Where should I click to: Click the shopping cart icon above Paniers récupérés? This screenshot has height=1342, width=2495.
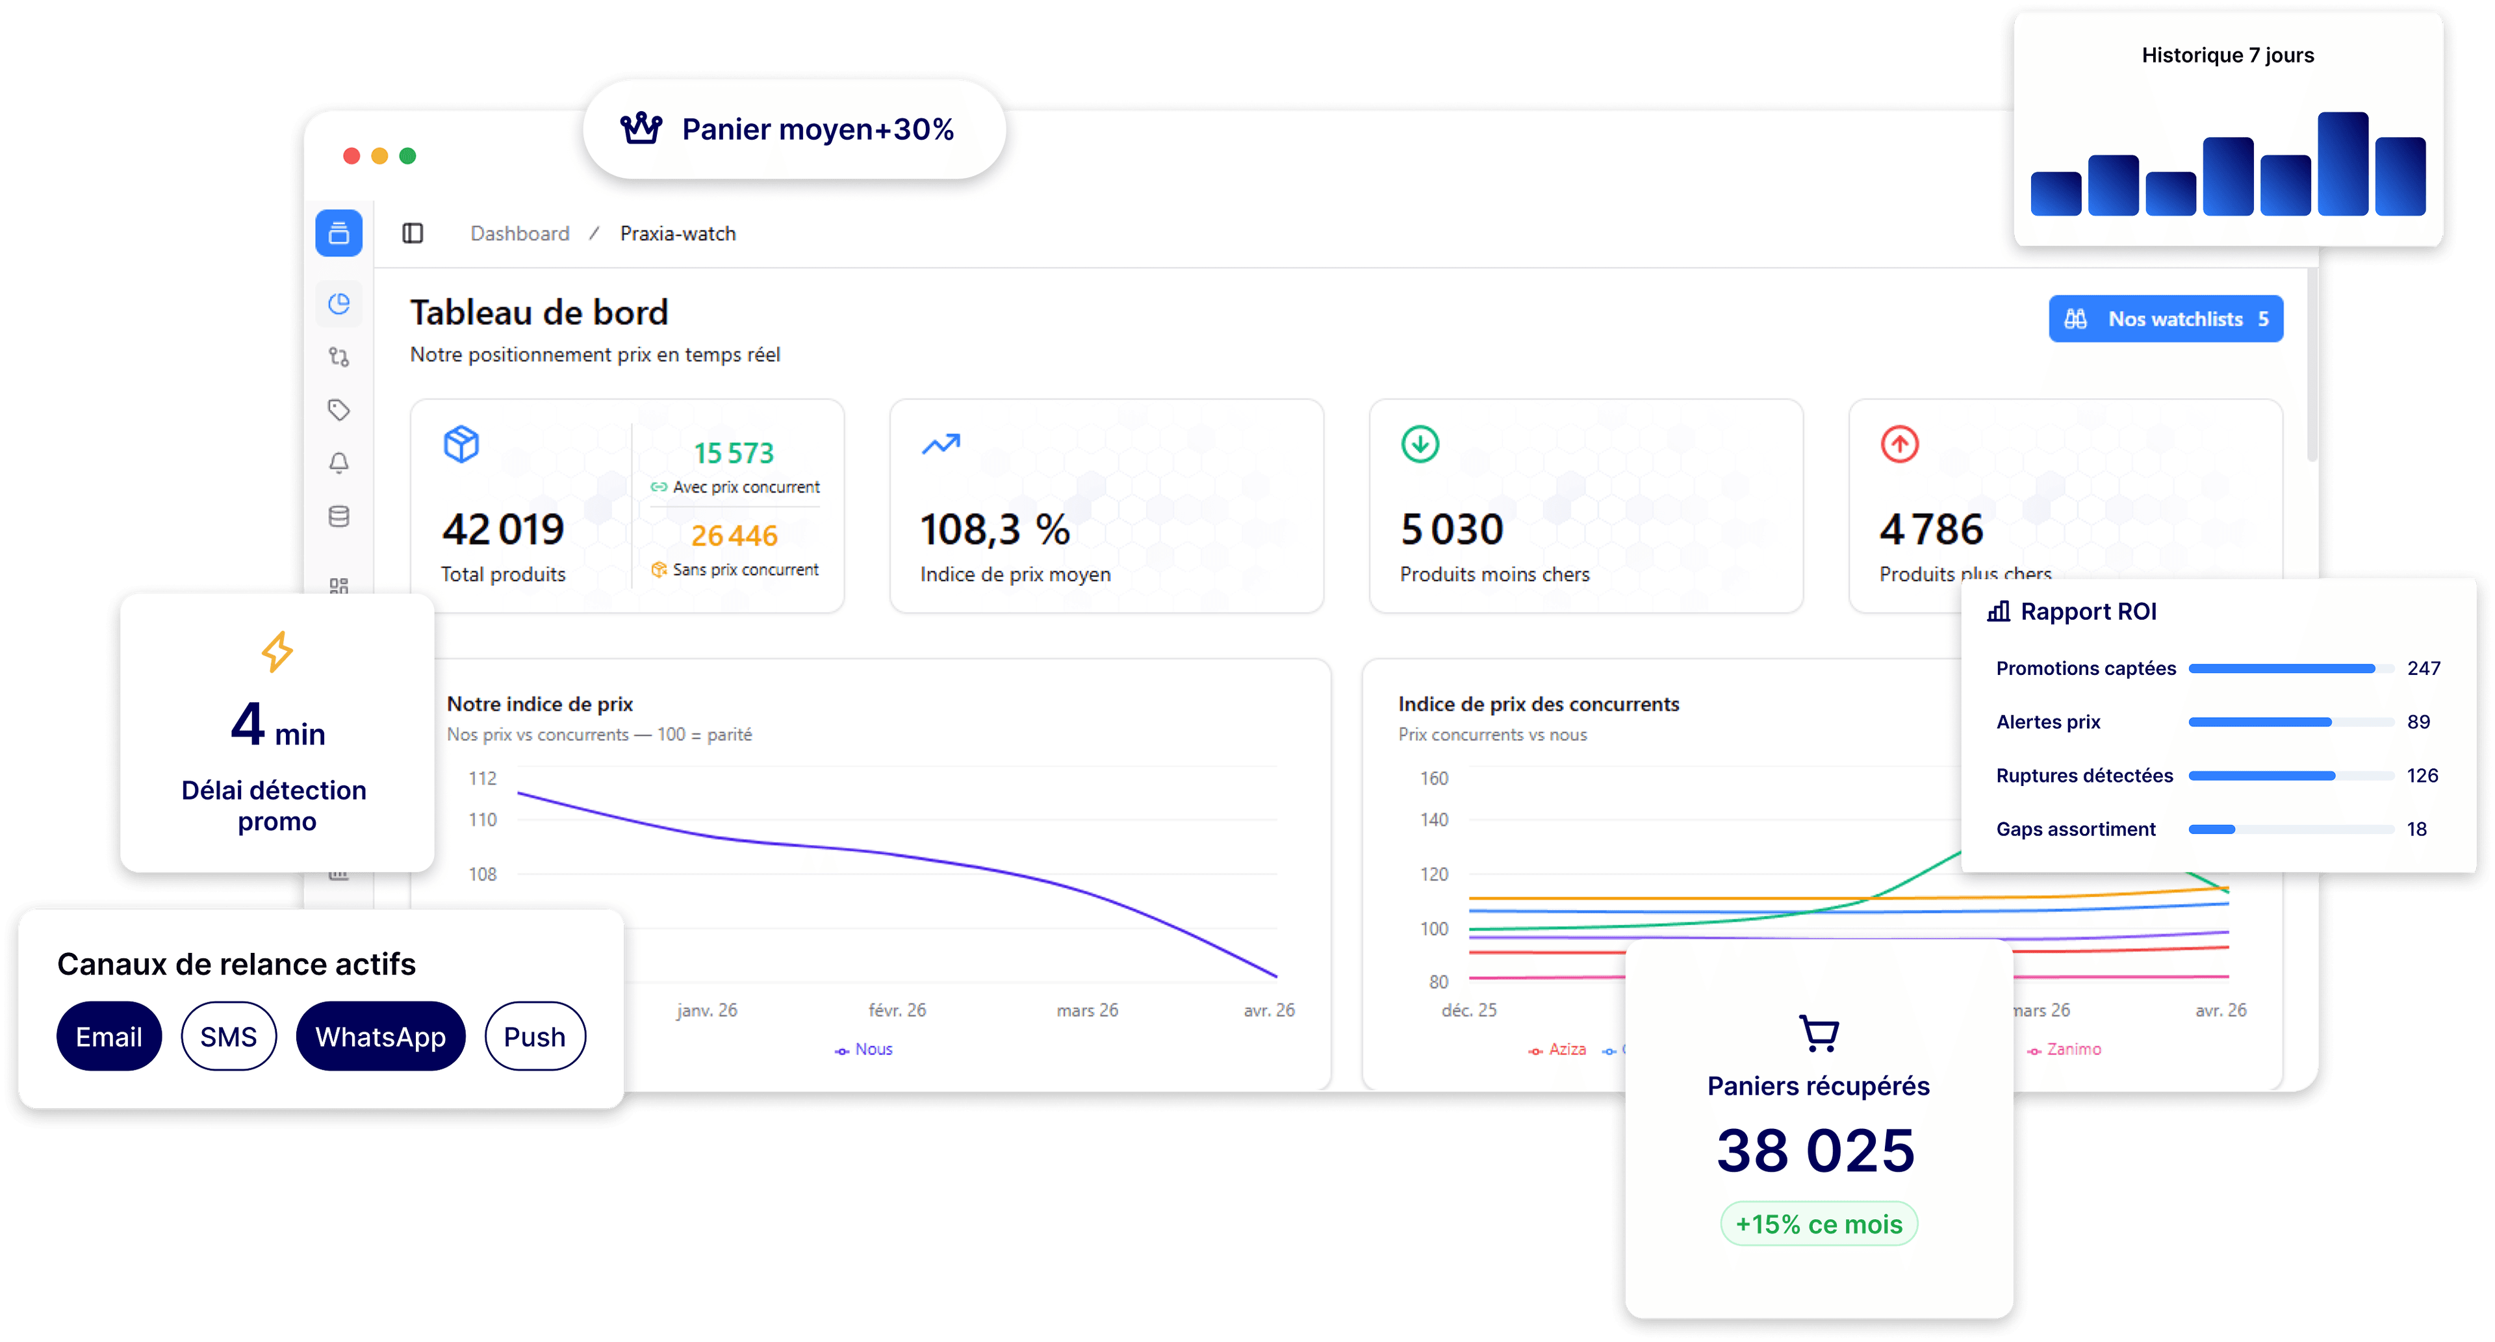pos(1818,1032)
